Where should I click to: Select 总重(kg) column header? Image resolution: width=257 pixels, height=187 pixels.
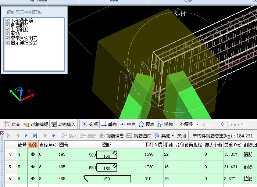[233, 145]
